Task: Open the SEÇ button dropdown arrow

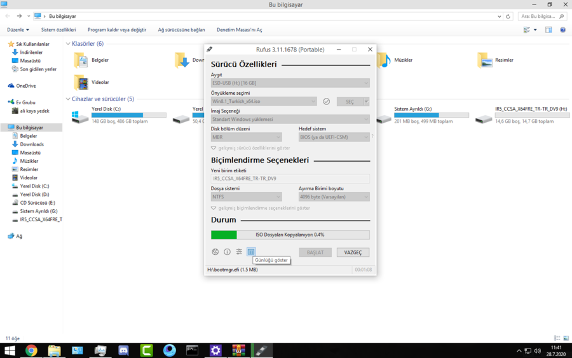Action: pos(366,102)
